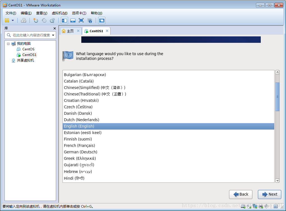The image size is (286, 211).
Task: Select 我的电脑 in the library tree
Action: click(24, 43)
